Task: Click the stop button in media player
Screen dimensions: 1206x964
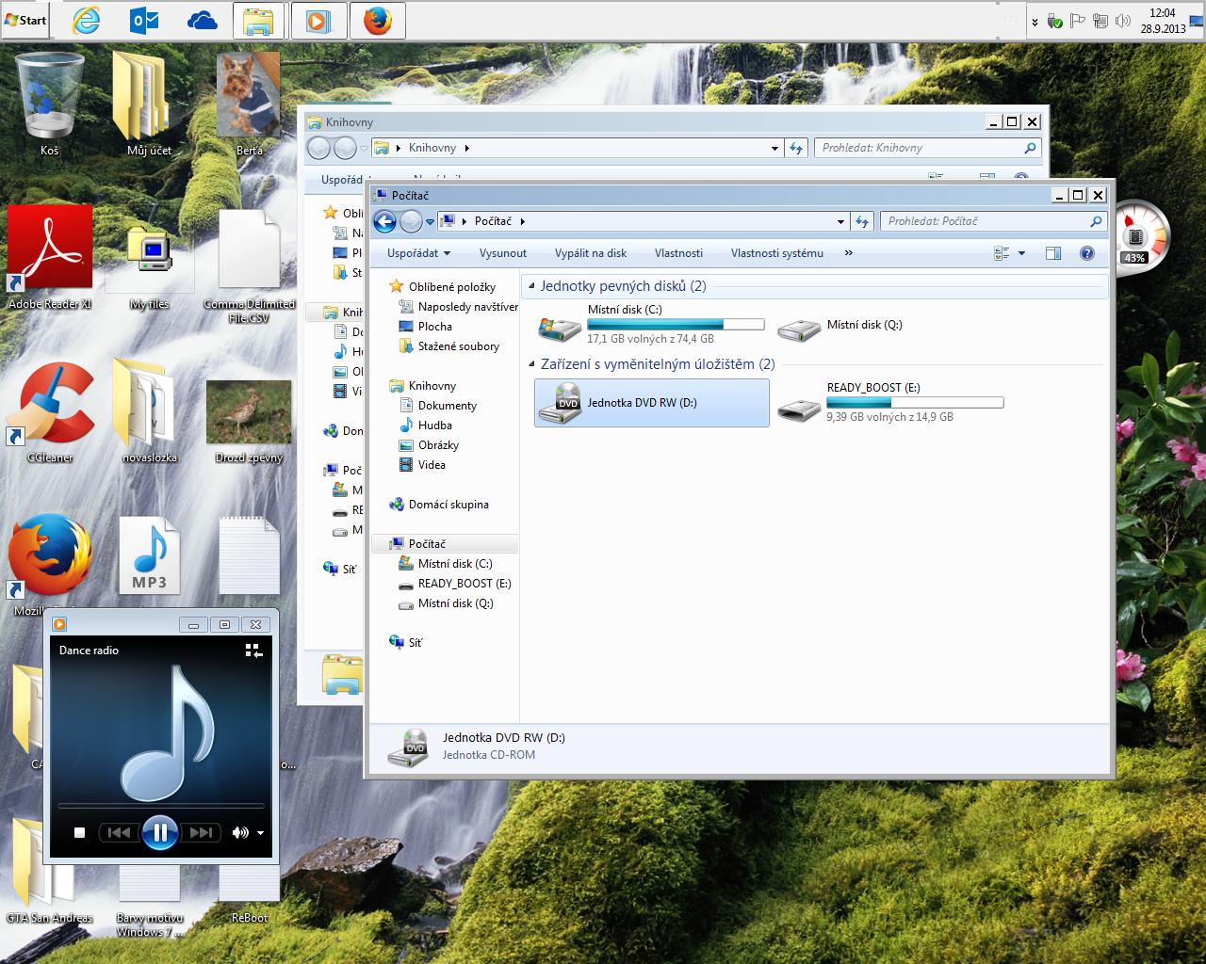Action: coord(80,832)
